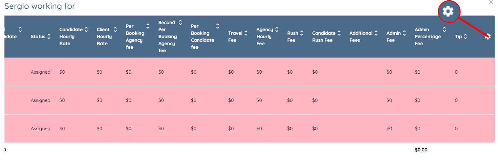Click the $0.00 total at table bottom

[x=421, y=150]
